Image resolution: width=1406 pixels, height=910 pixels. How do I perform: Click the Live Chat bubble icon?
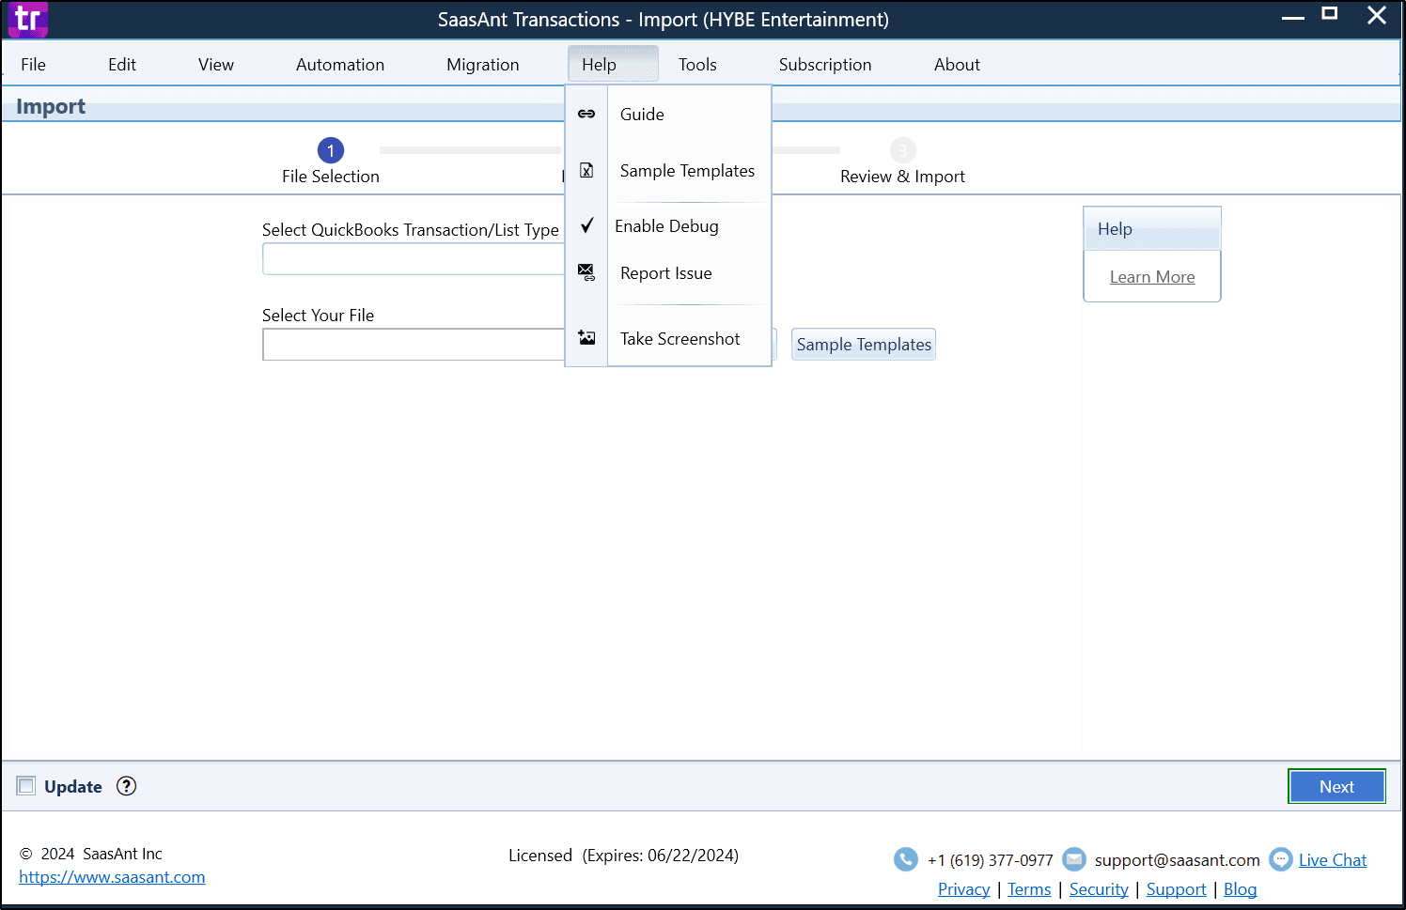pos(1281,859)
